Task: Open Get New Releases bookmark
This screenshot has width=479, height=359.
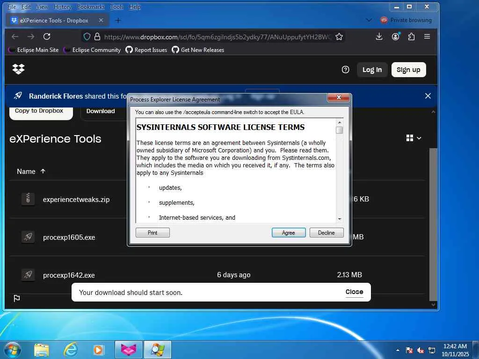Action: point(198,50)
